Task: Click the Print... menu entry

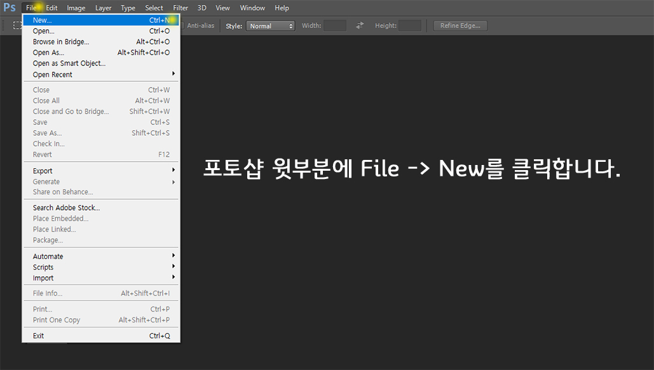Action: [x=101, y=309]
